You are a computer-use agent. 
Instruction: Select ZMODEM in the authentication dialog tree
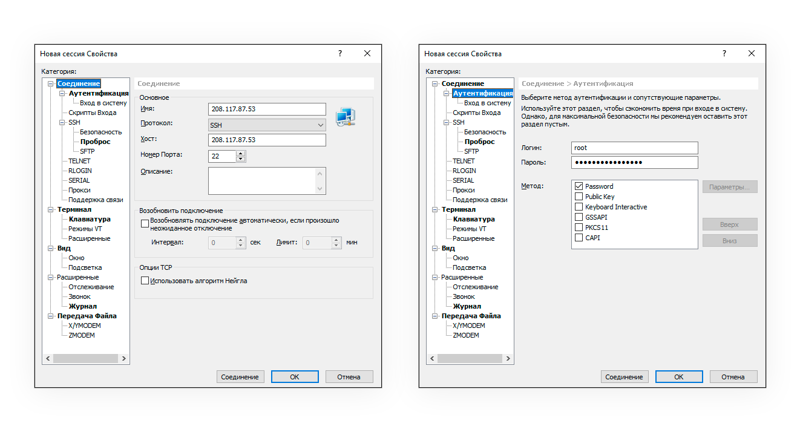tap(466, 336)
